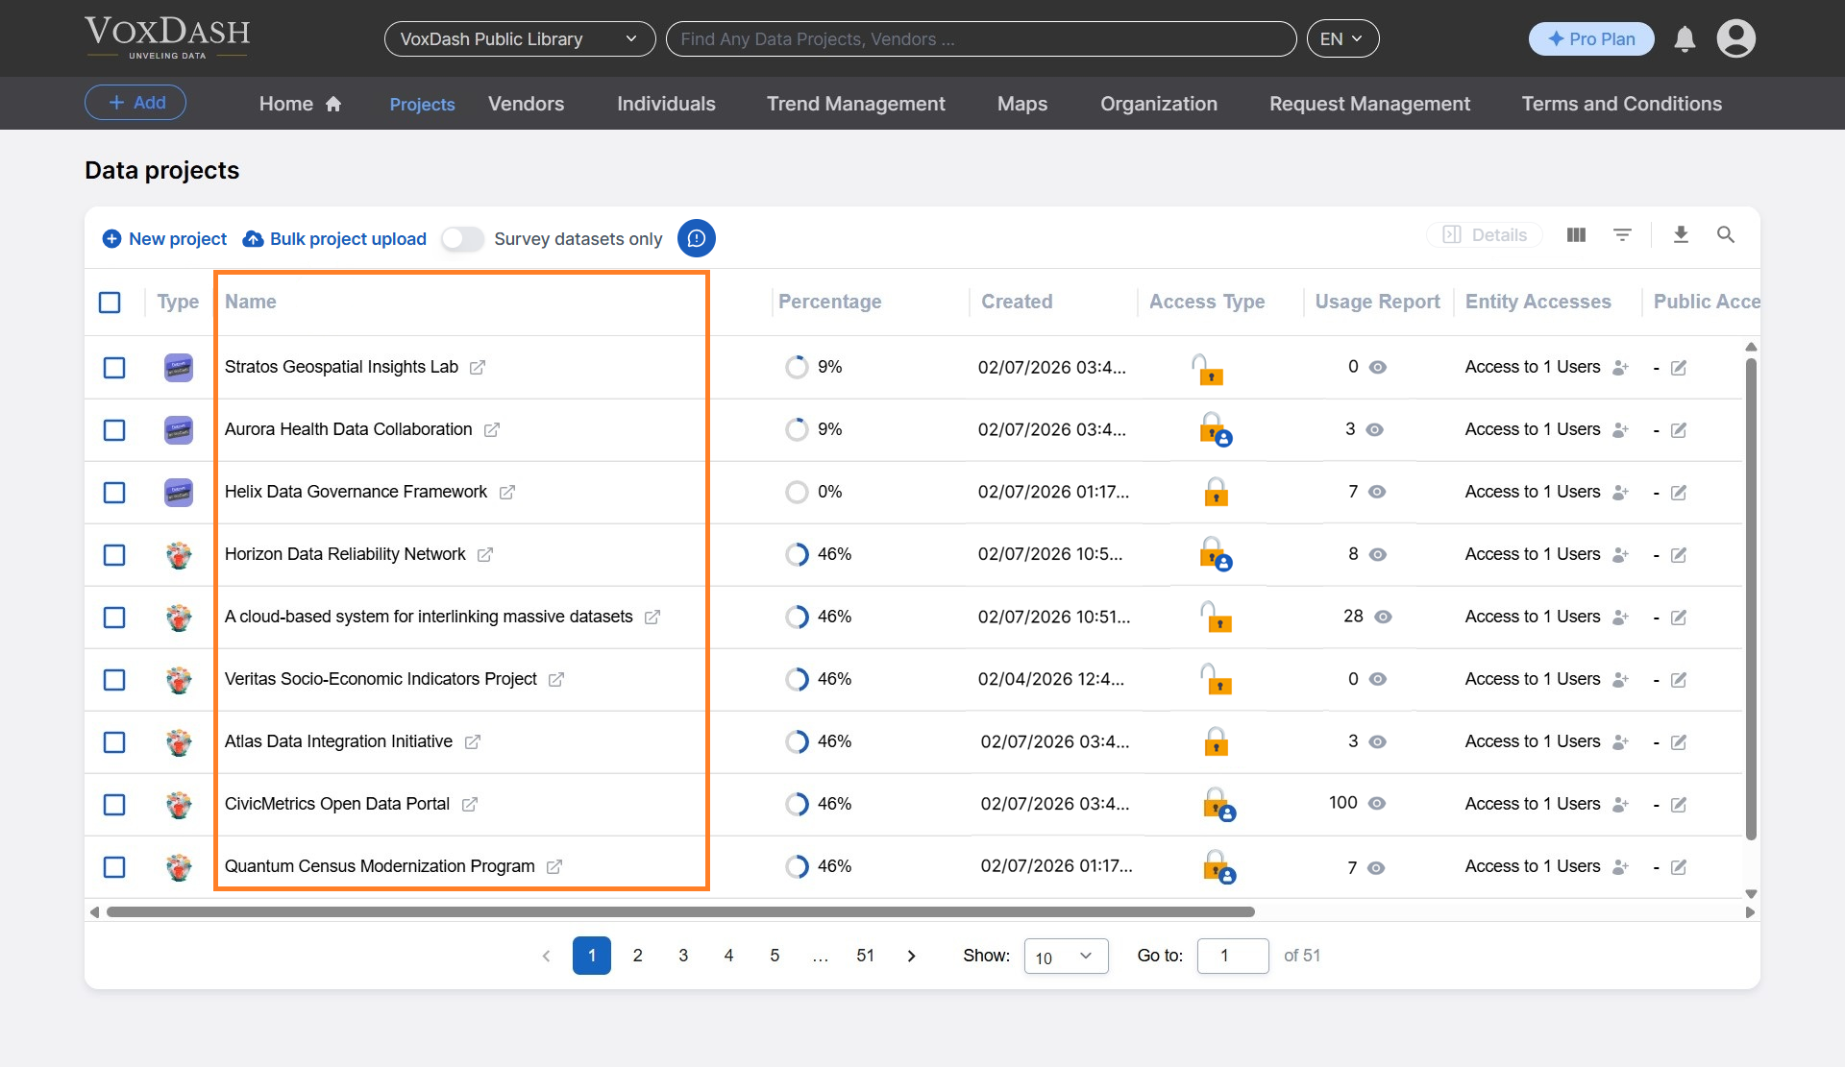Image resolution: width=1845 pixels, height=1067 pixels.
Task: Open the EN language dropdown
Action: 1342,38
